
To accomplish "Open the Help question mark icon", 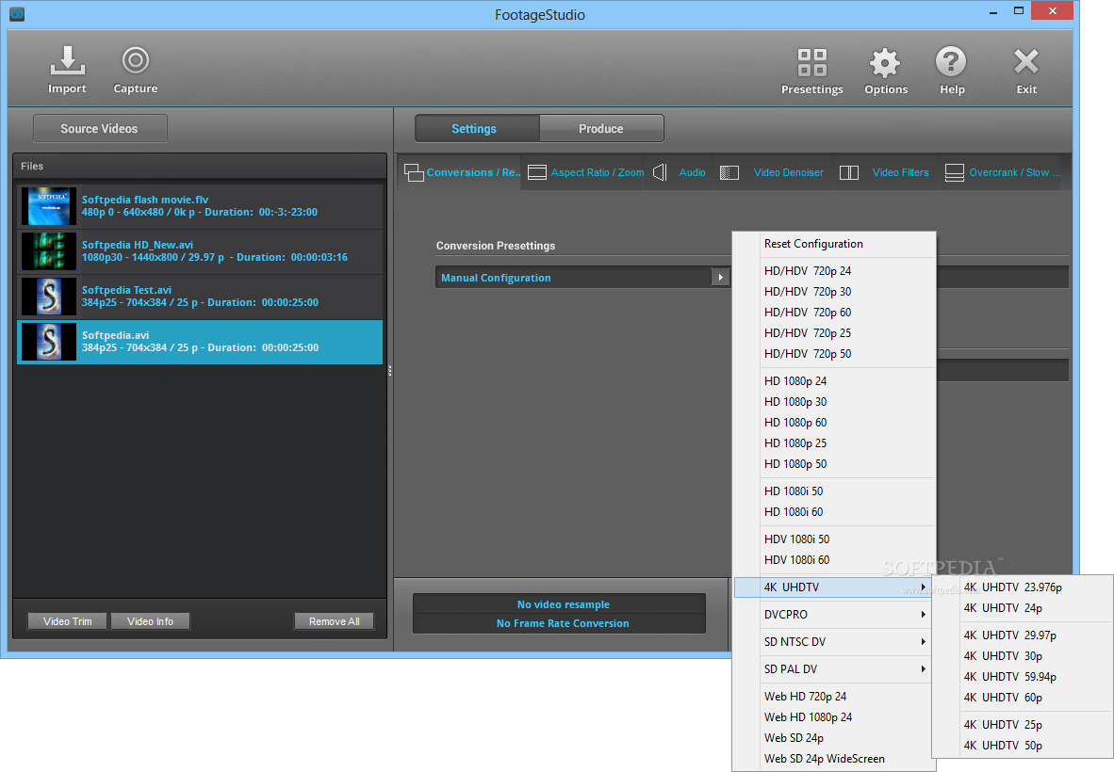I will tap(951, 62).
